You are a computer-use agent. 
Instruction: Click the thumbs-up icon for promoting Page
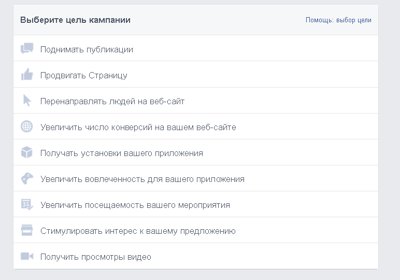(27, 75)
